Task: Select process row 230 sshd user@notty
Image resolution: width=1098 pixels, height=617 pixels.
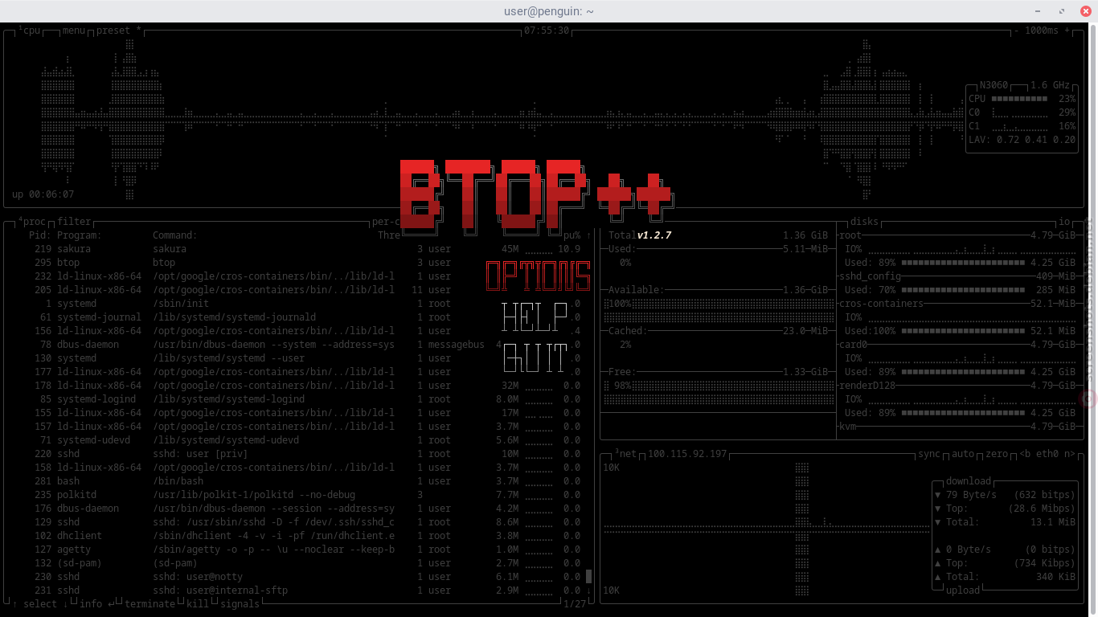Action: [294, 577]
